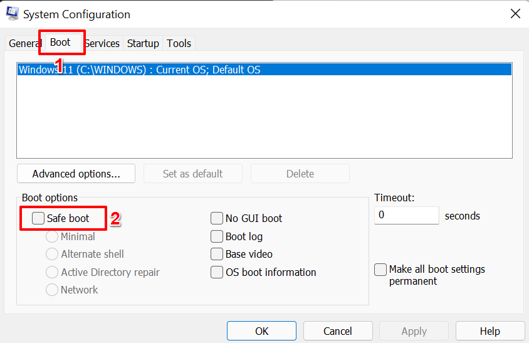The height and width of the screenshot is (343, 529).
Task: Select the Minimal safe boot radio button
Action: (x=53, y=236)
